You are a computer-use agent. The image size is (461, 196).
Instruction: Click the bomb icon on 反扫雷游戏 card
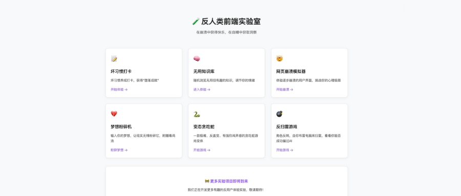(279, 114)
